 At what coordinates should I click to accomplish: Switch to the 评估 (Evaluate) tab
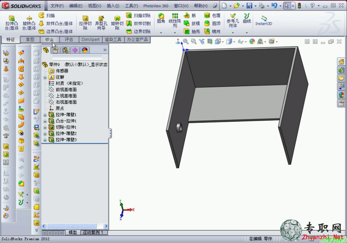click(x=69, y=40)
